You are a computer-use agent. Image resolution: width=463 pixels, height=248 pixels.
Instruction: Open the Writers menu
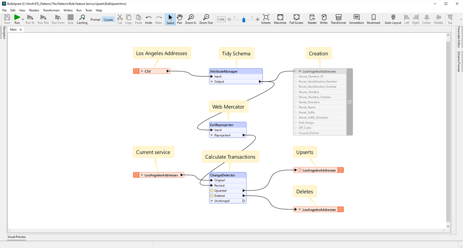(x=68, y=10)
